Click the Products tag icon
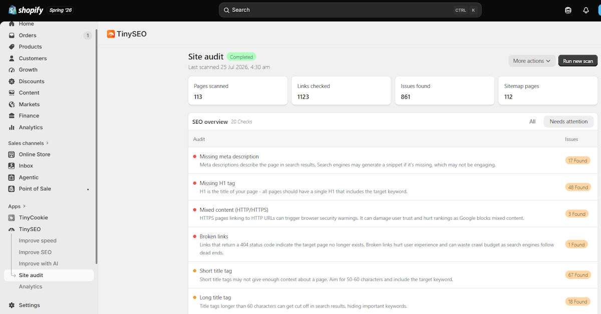This screenshot has height=314, width=601. pos(12,47)
